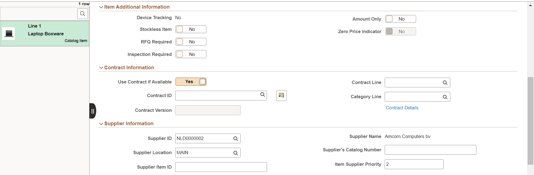
Task: Open the Supplier ID lookup search icon
Action: pos(235,138)
